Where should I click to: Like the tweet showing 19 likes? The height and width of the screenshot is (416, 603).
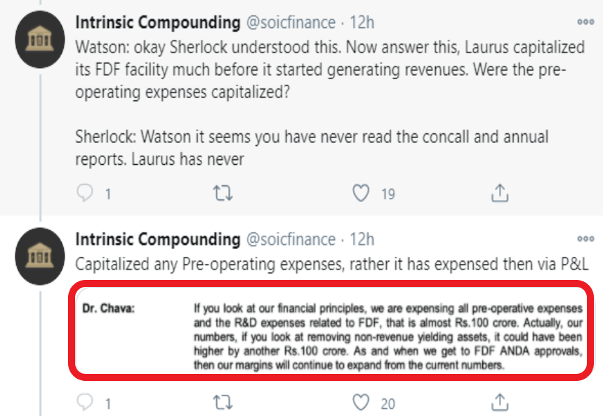click(x=361, y=192)
